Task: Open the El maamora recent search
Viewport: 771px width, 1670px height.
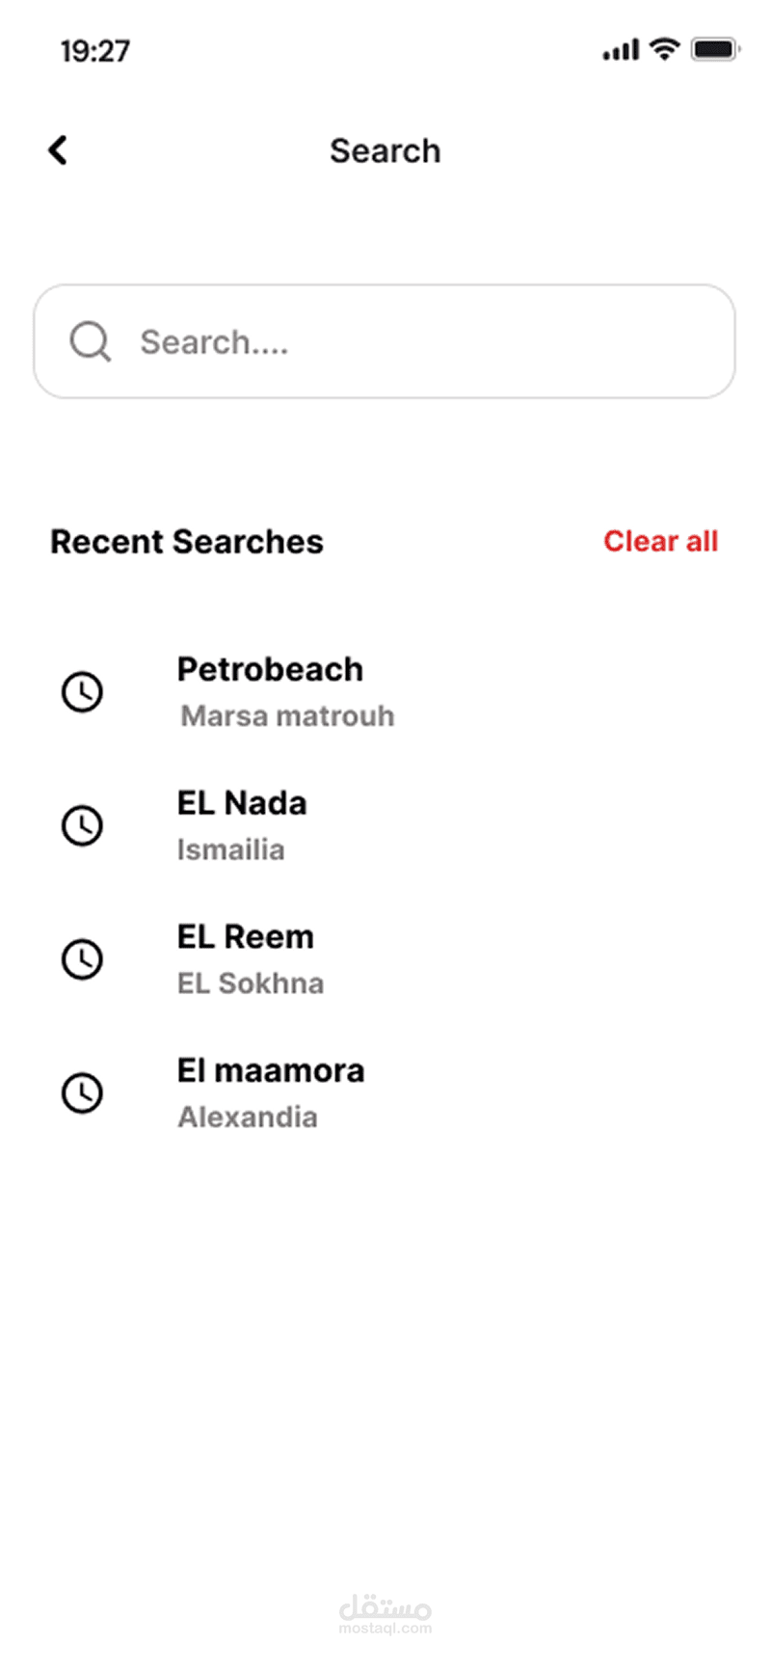Action: [x=271, y=1070]
